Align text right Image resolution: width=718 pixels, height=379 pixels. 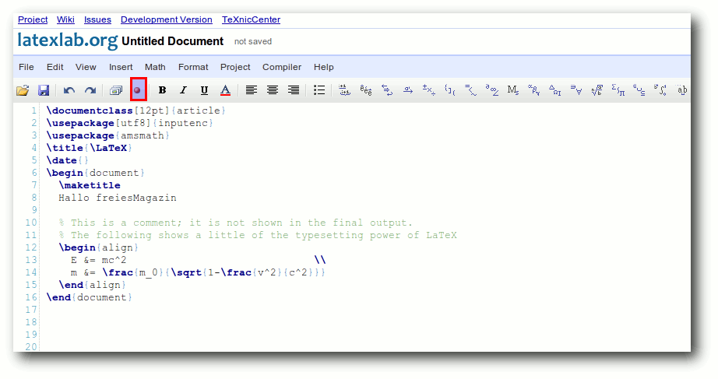pyautogui.click(x=294, y=90)
